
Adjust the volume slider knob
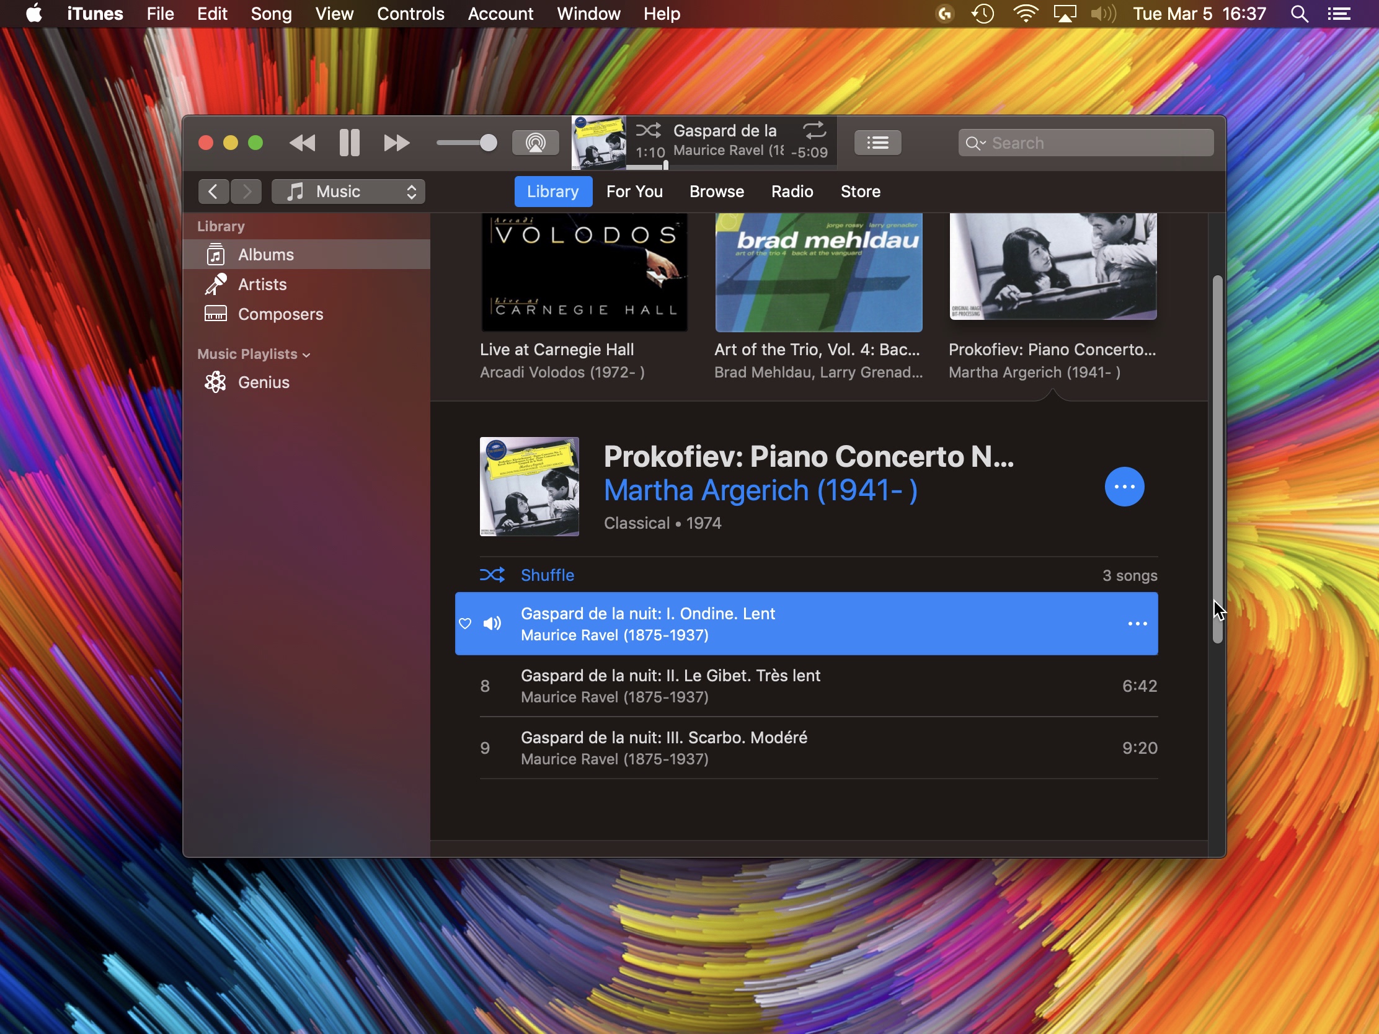[488, 143]
